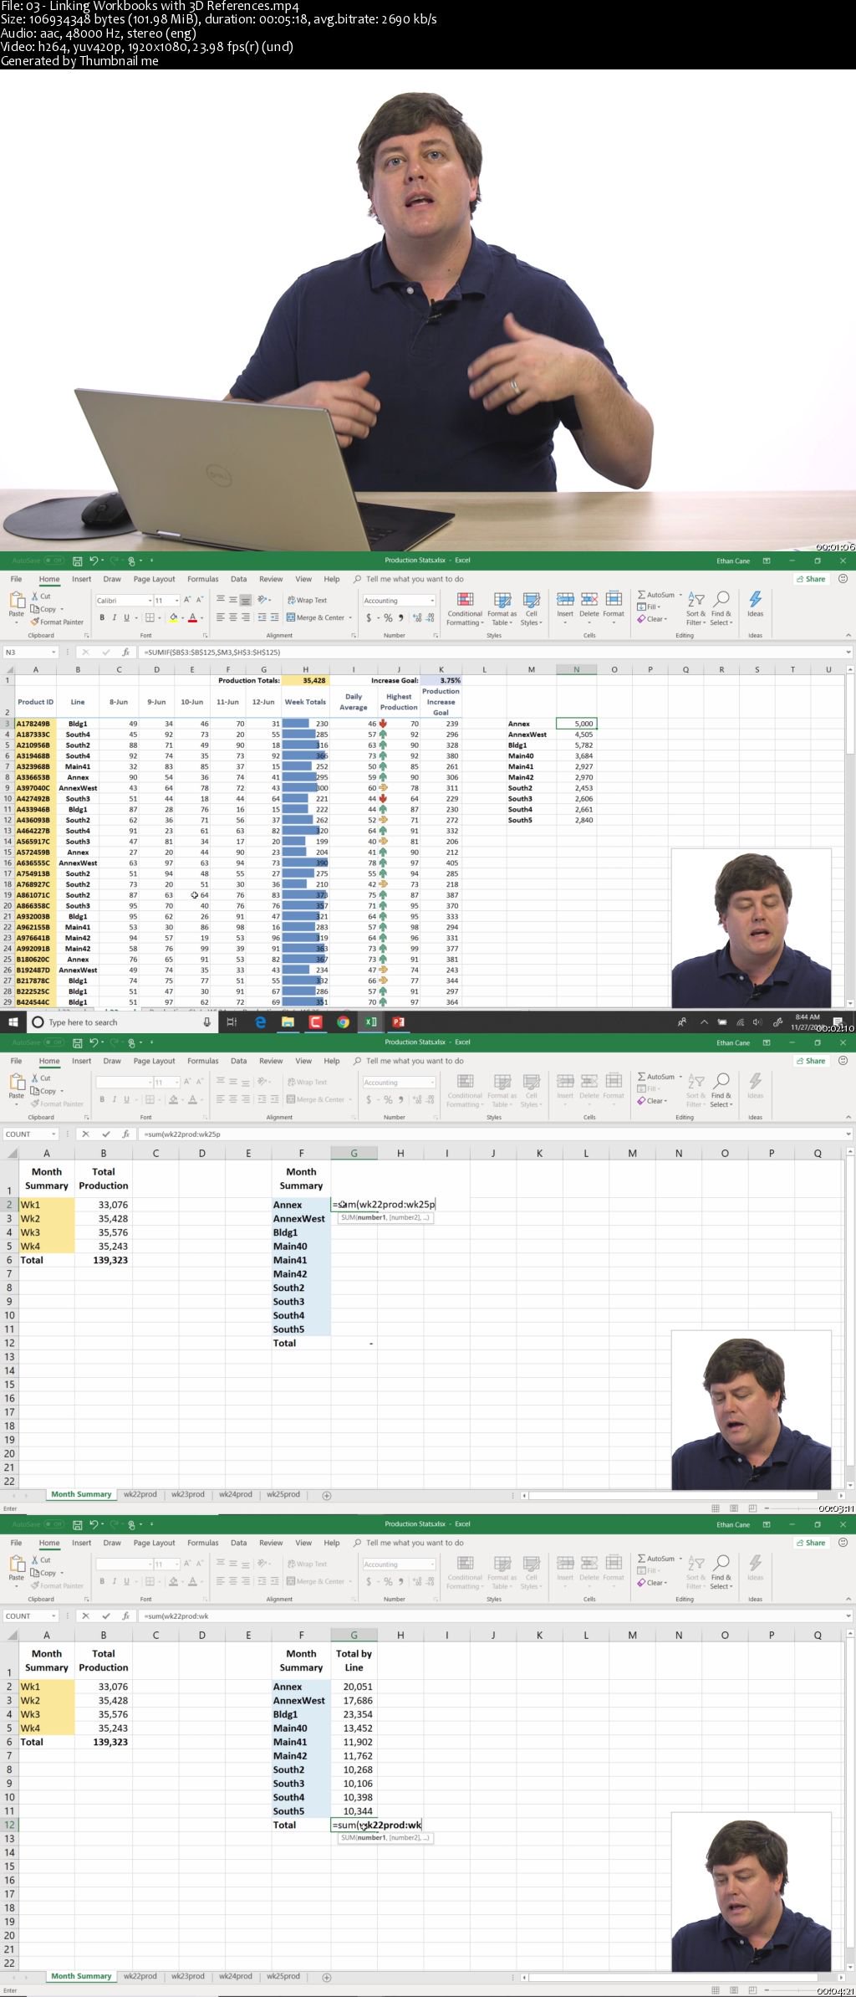
Task: Open PowerPoint from the Windows taskbar
Action: pyautogui.click(x=398, y=1022)
